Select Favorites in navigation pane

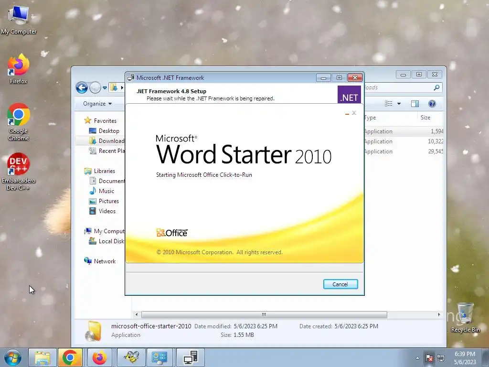pyautogui.click(x=100, y=120)
